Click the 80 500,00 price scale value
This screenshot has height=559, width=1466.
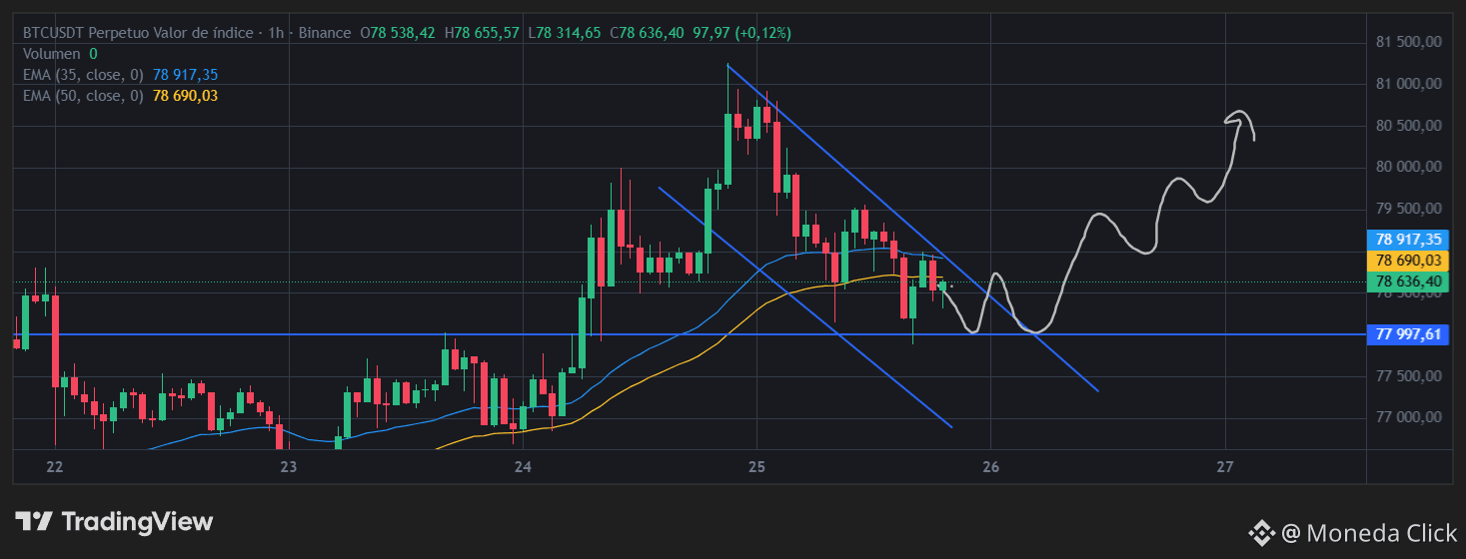[1408, 126]
